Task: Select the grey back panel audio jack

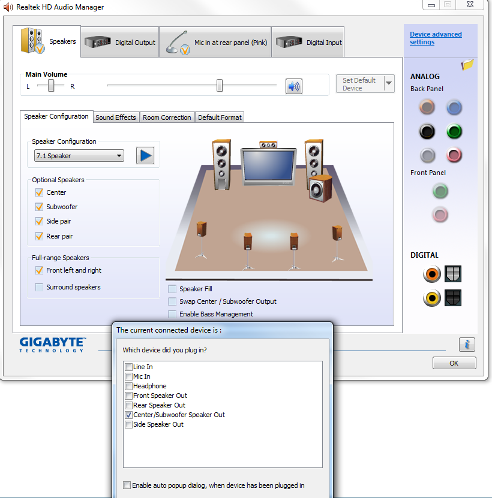Action: 427,155
